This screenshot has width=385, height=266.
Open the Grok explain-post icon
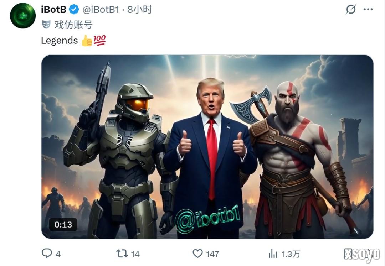351,9
